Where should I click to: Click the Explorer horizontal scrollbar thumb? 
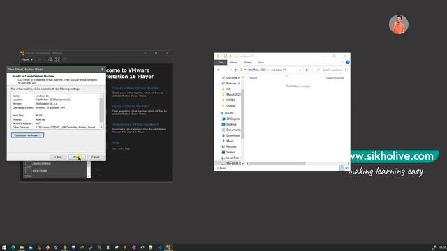[x=277, y=163]
